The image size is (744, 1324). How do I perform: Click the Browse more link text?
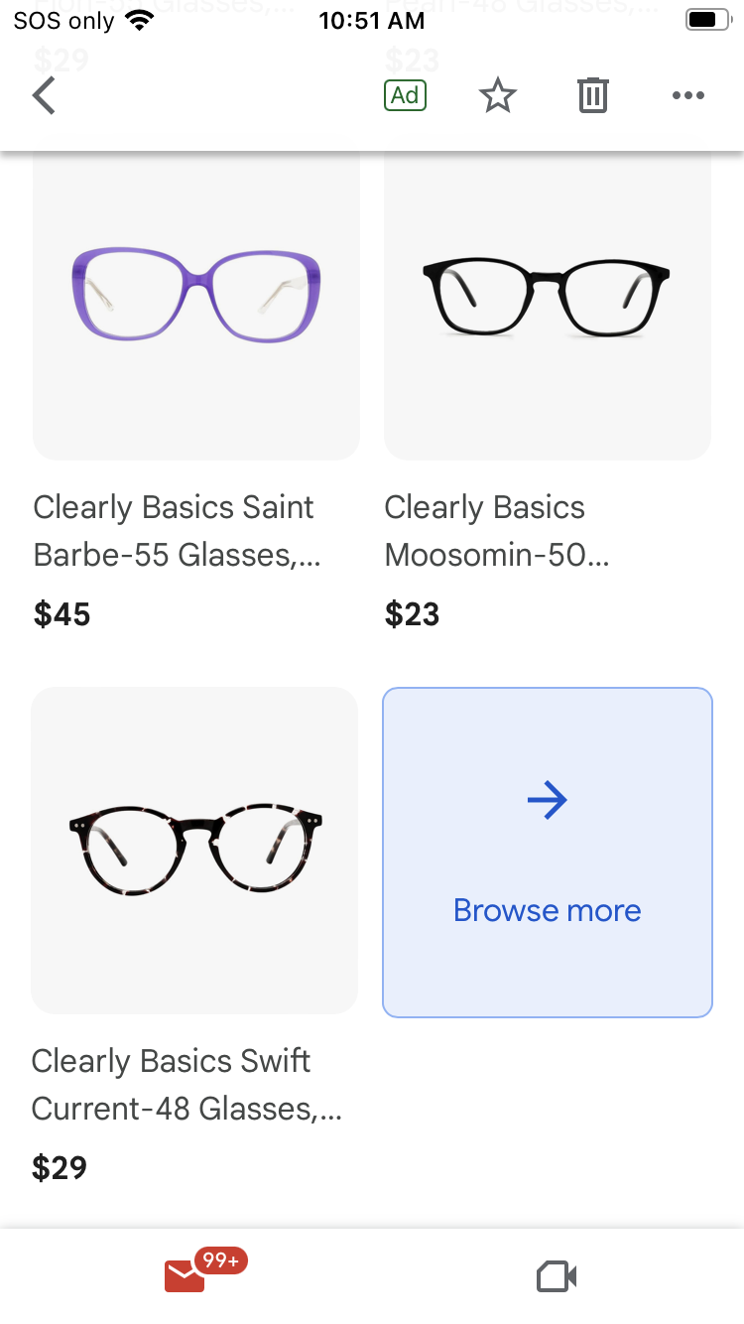point(547,910)
